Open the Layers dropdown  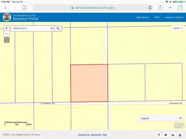177,28
